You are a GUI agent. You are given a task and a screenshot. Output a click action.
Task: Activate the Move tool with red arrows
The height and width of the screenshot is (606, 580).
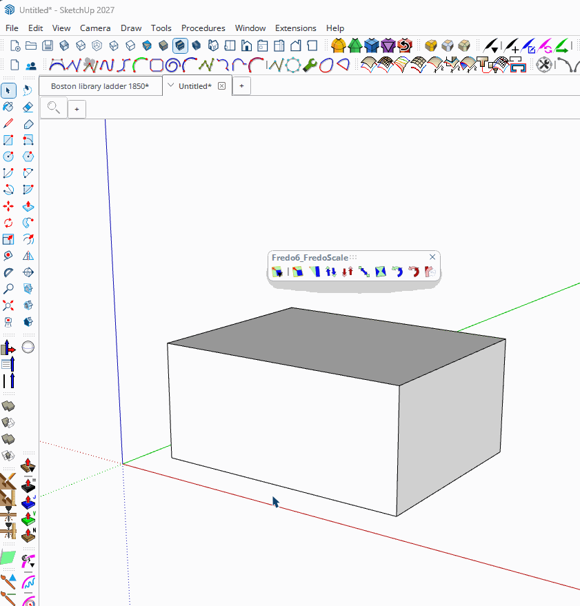point(8,206)
